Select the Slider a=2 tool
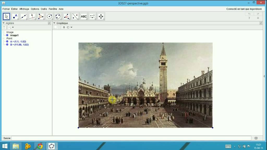 pyautogui.click(x=92, y=16)
